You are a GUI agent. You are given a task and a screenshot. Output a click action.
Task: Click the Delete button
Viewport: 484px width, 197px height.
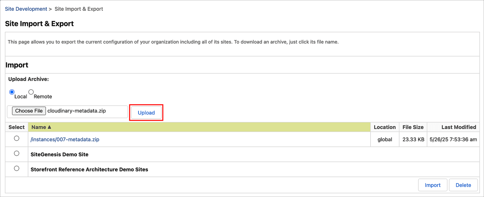tap(463, 185)
